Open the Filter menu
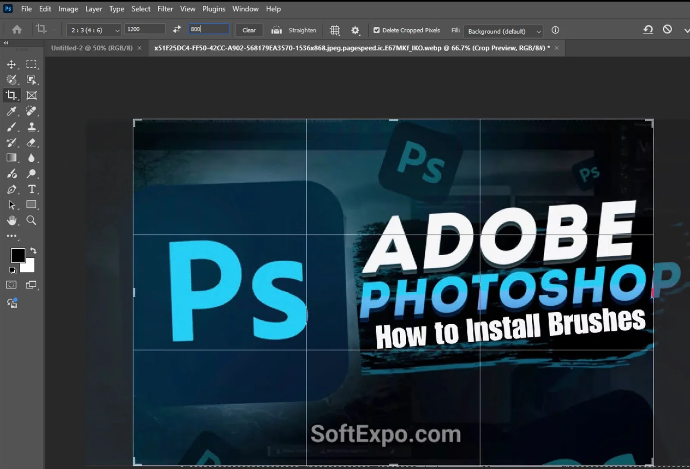 click(165, 9)
